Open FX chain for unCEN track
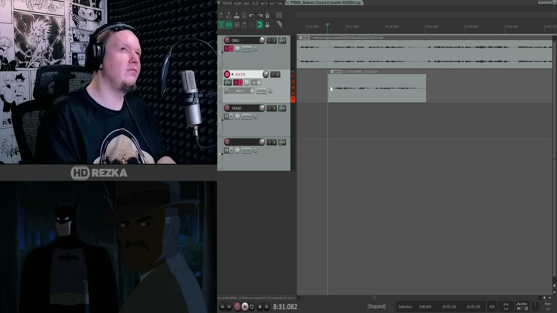This screenshot has width=557, height=313. point(236,83)
